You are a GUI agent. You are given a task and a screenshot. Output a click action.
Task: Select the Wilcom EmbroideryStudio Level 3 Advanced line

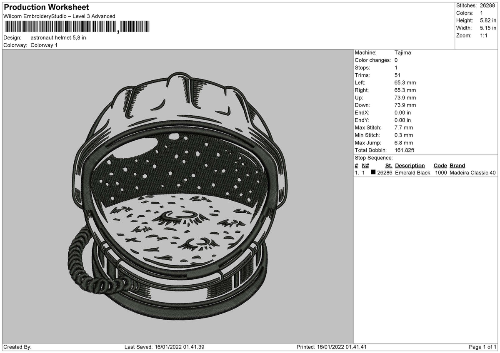59,16
